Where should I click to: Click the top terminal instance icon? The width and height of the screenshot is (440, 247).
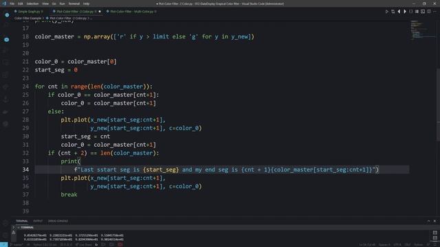tap(434, 233)
